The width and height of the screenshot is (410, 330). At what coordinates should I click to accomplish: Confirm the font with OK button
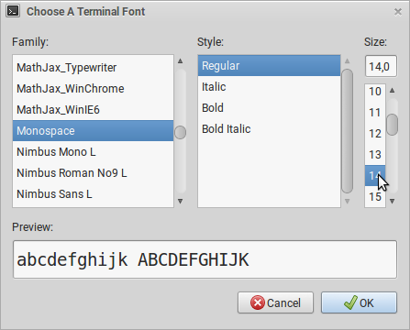pyautogui.click(x=359, y=302)
